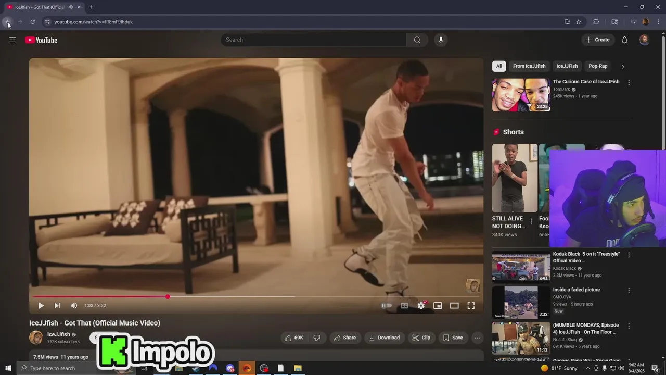
Task: Share the video
Action: pos(345,338)
